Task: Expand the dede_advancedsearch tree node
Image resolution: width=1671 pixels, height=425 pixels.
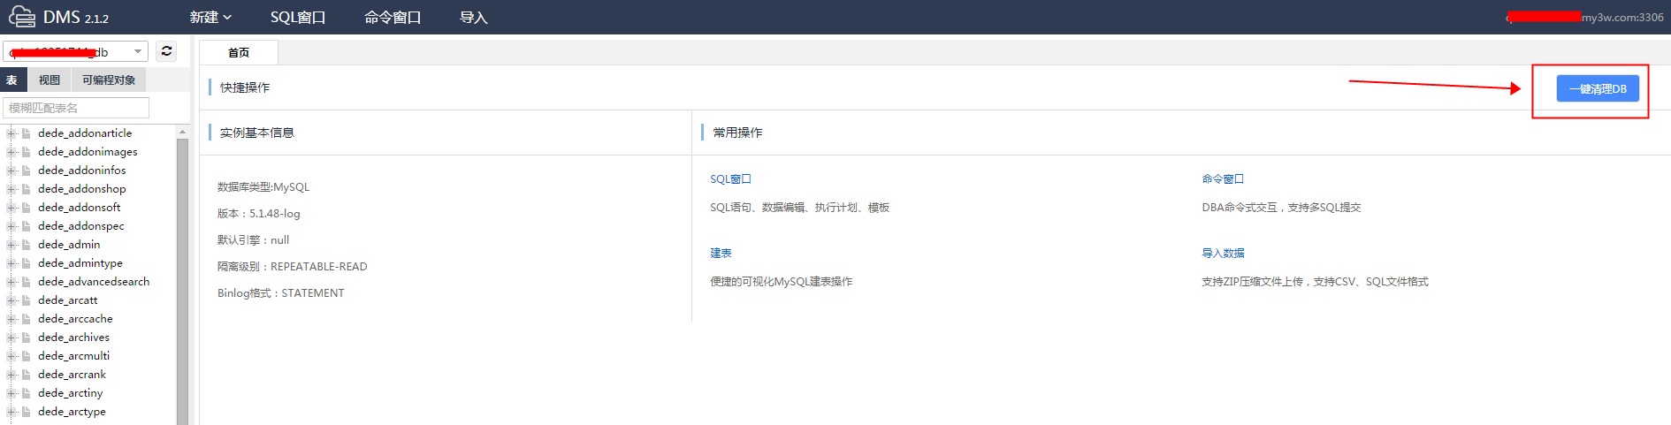Action: pyautogui.click(x=11, y=282)
